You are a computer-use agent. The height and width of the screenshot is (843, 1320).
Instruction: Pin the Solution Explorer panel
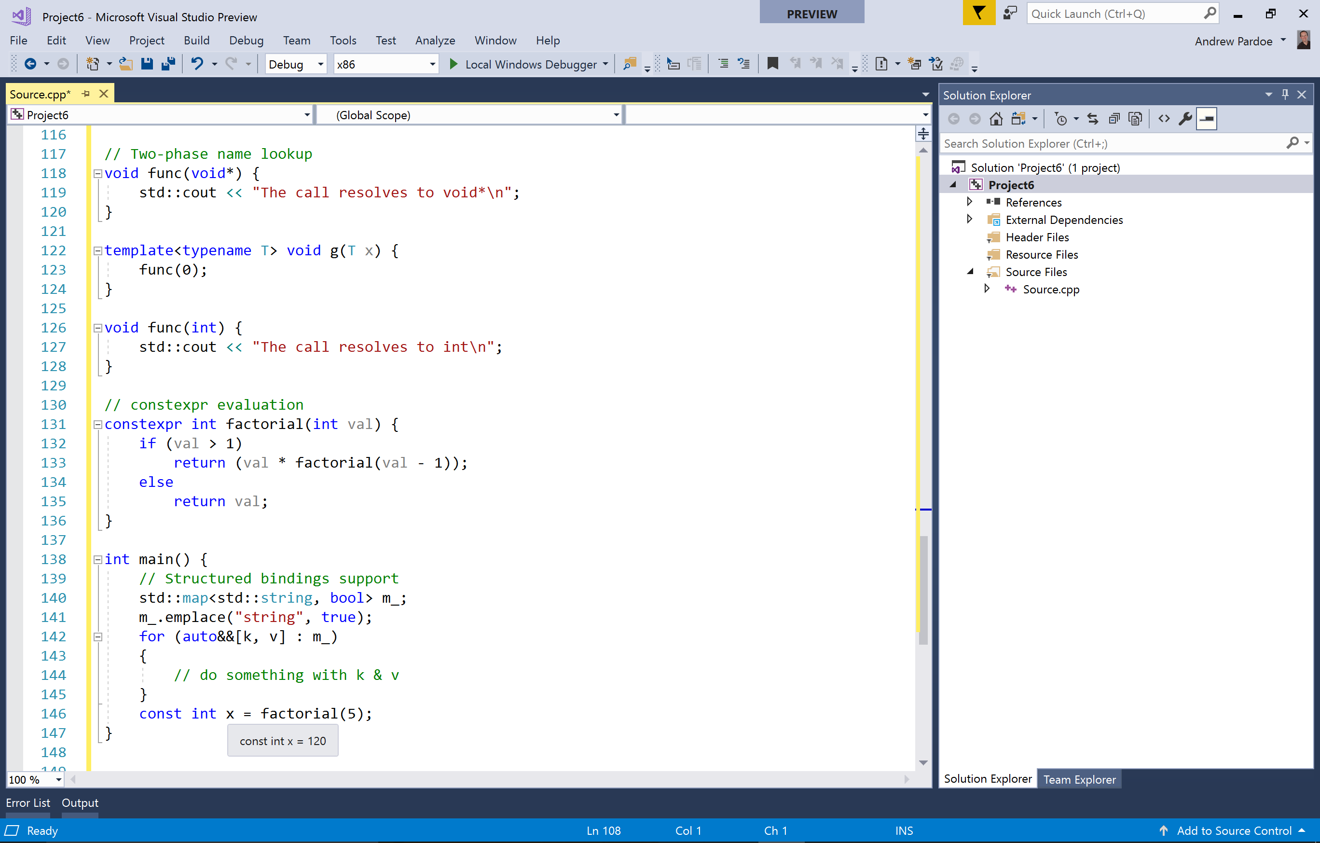(x=1285, y=94)
